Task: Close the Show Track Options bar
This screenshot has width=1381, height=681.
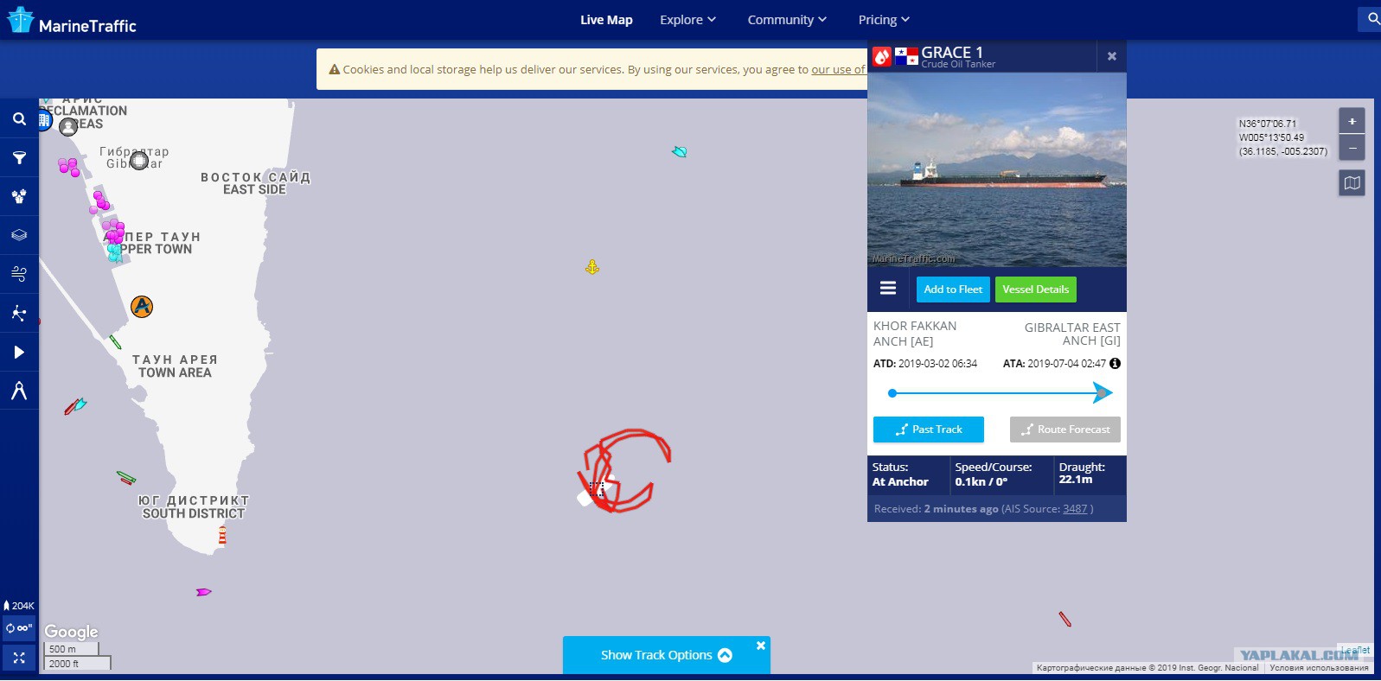Action: click(x=761, y=646)
